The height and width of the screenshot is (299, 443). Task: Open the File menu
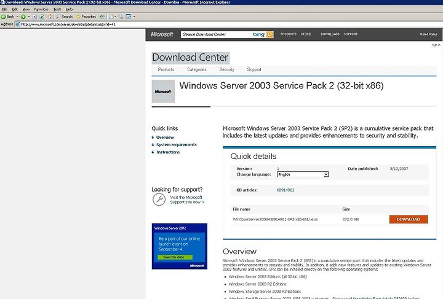pos(5,9)
